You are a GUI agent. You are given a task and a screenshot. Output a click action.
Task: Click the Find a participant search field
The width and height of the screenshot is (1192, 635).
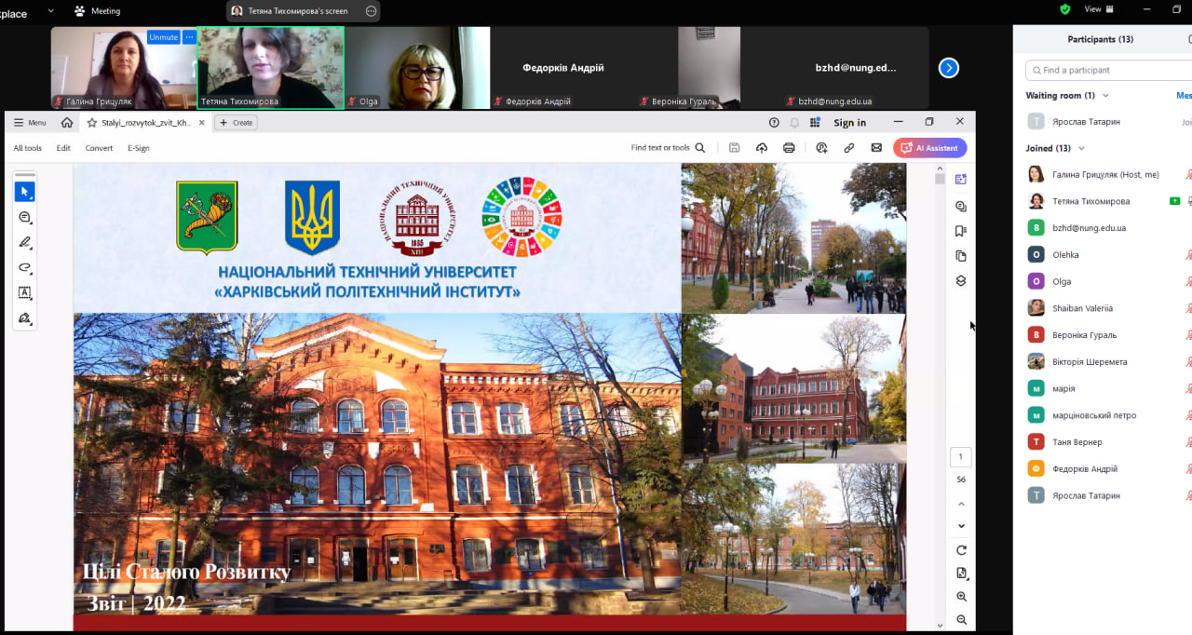1108,70
